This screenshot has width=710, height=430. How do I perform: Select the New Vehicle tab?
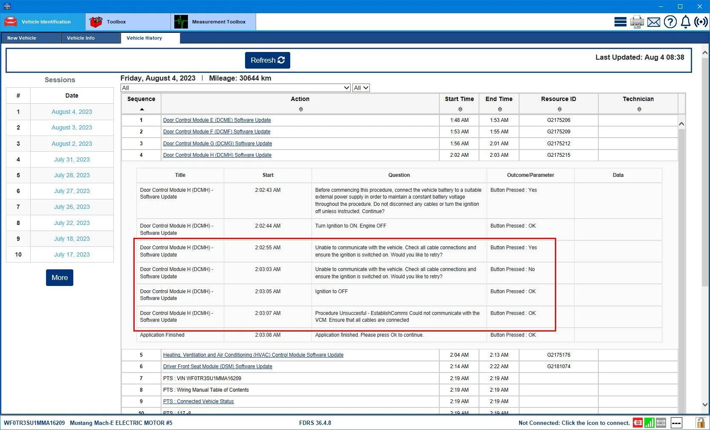click(x=31, y=38)
